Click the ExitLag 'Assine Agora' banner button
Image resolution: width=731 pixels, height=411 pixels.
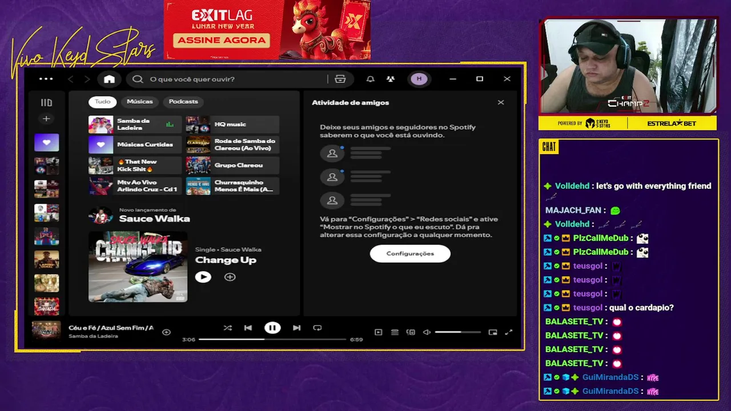coord(222,40)
